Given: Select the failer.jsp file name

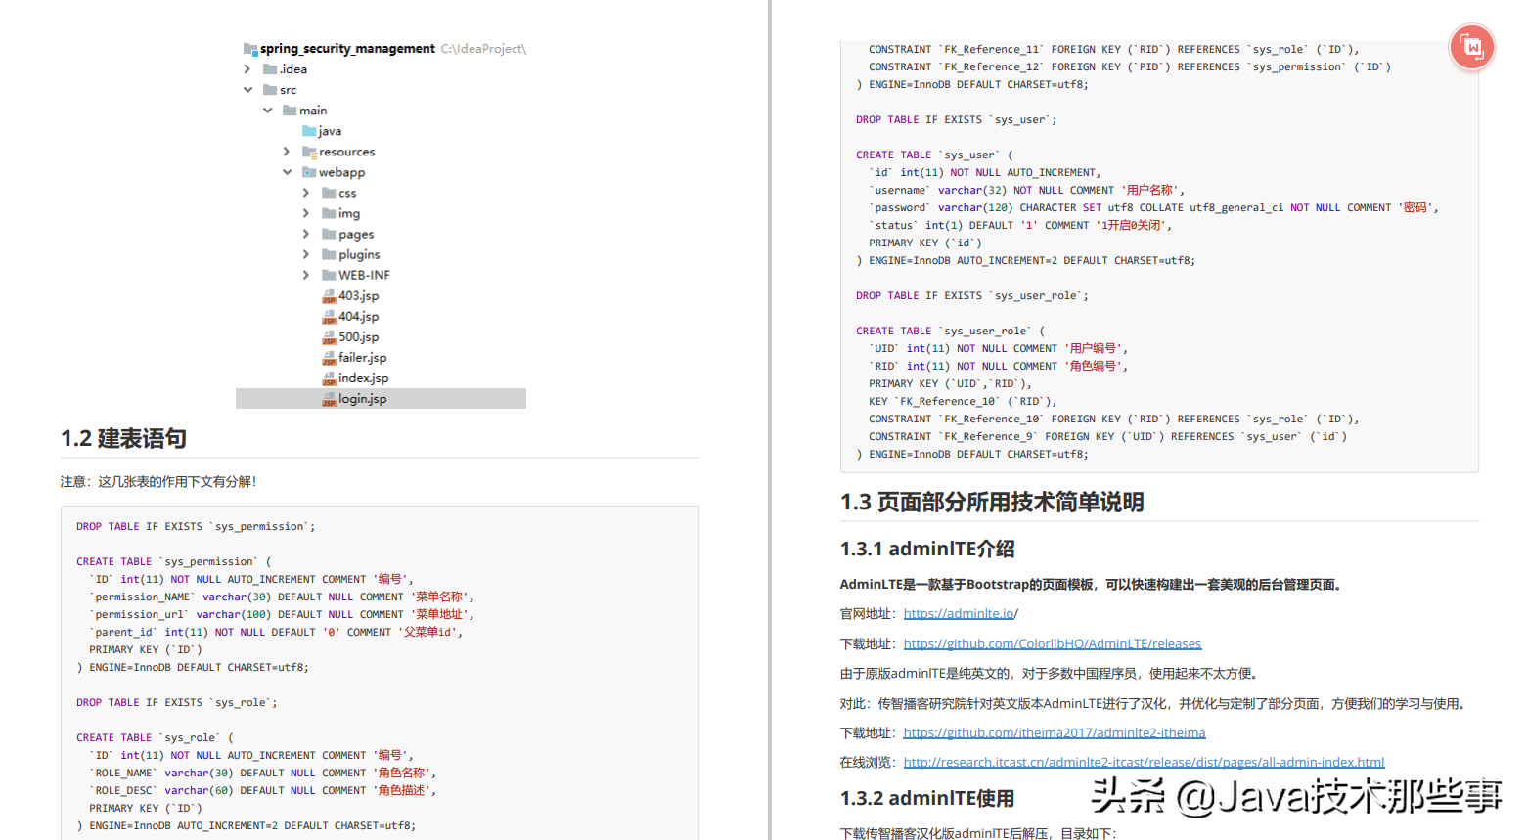Looking at the screenshot, I should pos(363,358).
